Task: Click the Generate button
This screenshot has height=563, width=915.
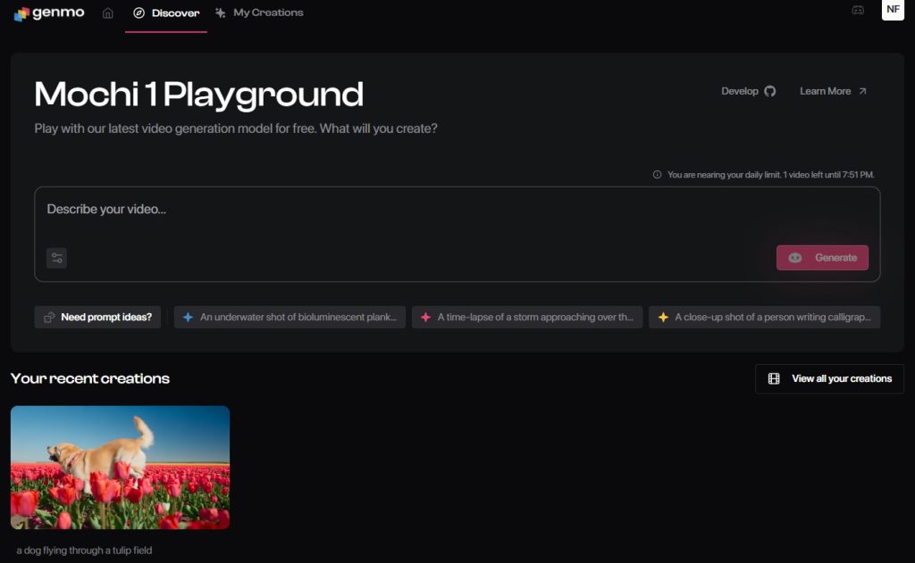Action: pyautogui.click(x=822, y=258)
